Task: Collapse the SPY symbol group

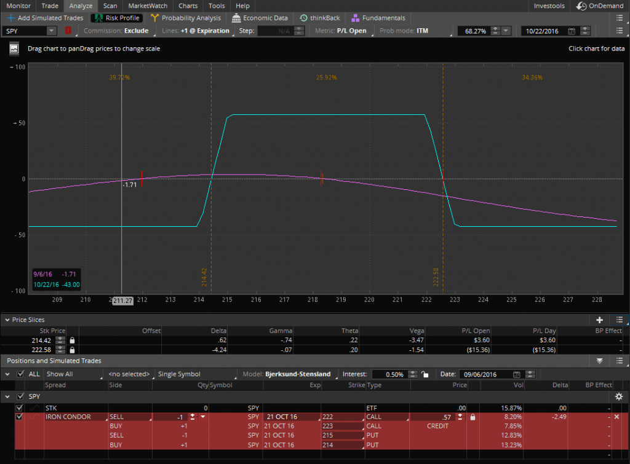Action: coord(7,396)
